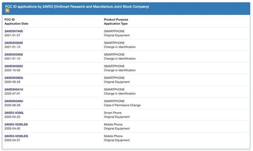Open FCC ID 2AVD3V350S link

coord(14,43)
